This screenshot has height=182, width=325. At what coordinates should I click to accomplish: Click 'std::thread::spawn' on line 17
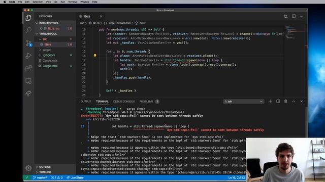coord(180,60)
